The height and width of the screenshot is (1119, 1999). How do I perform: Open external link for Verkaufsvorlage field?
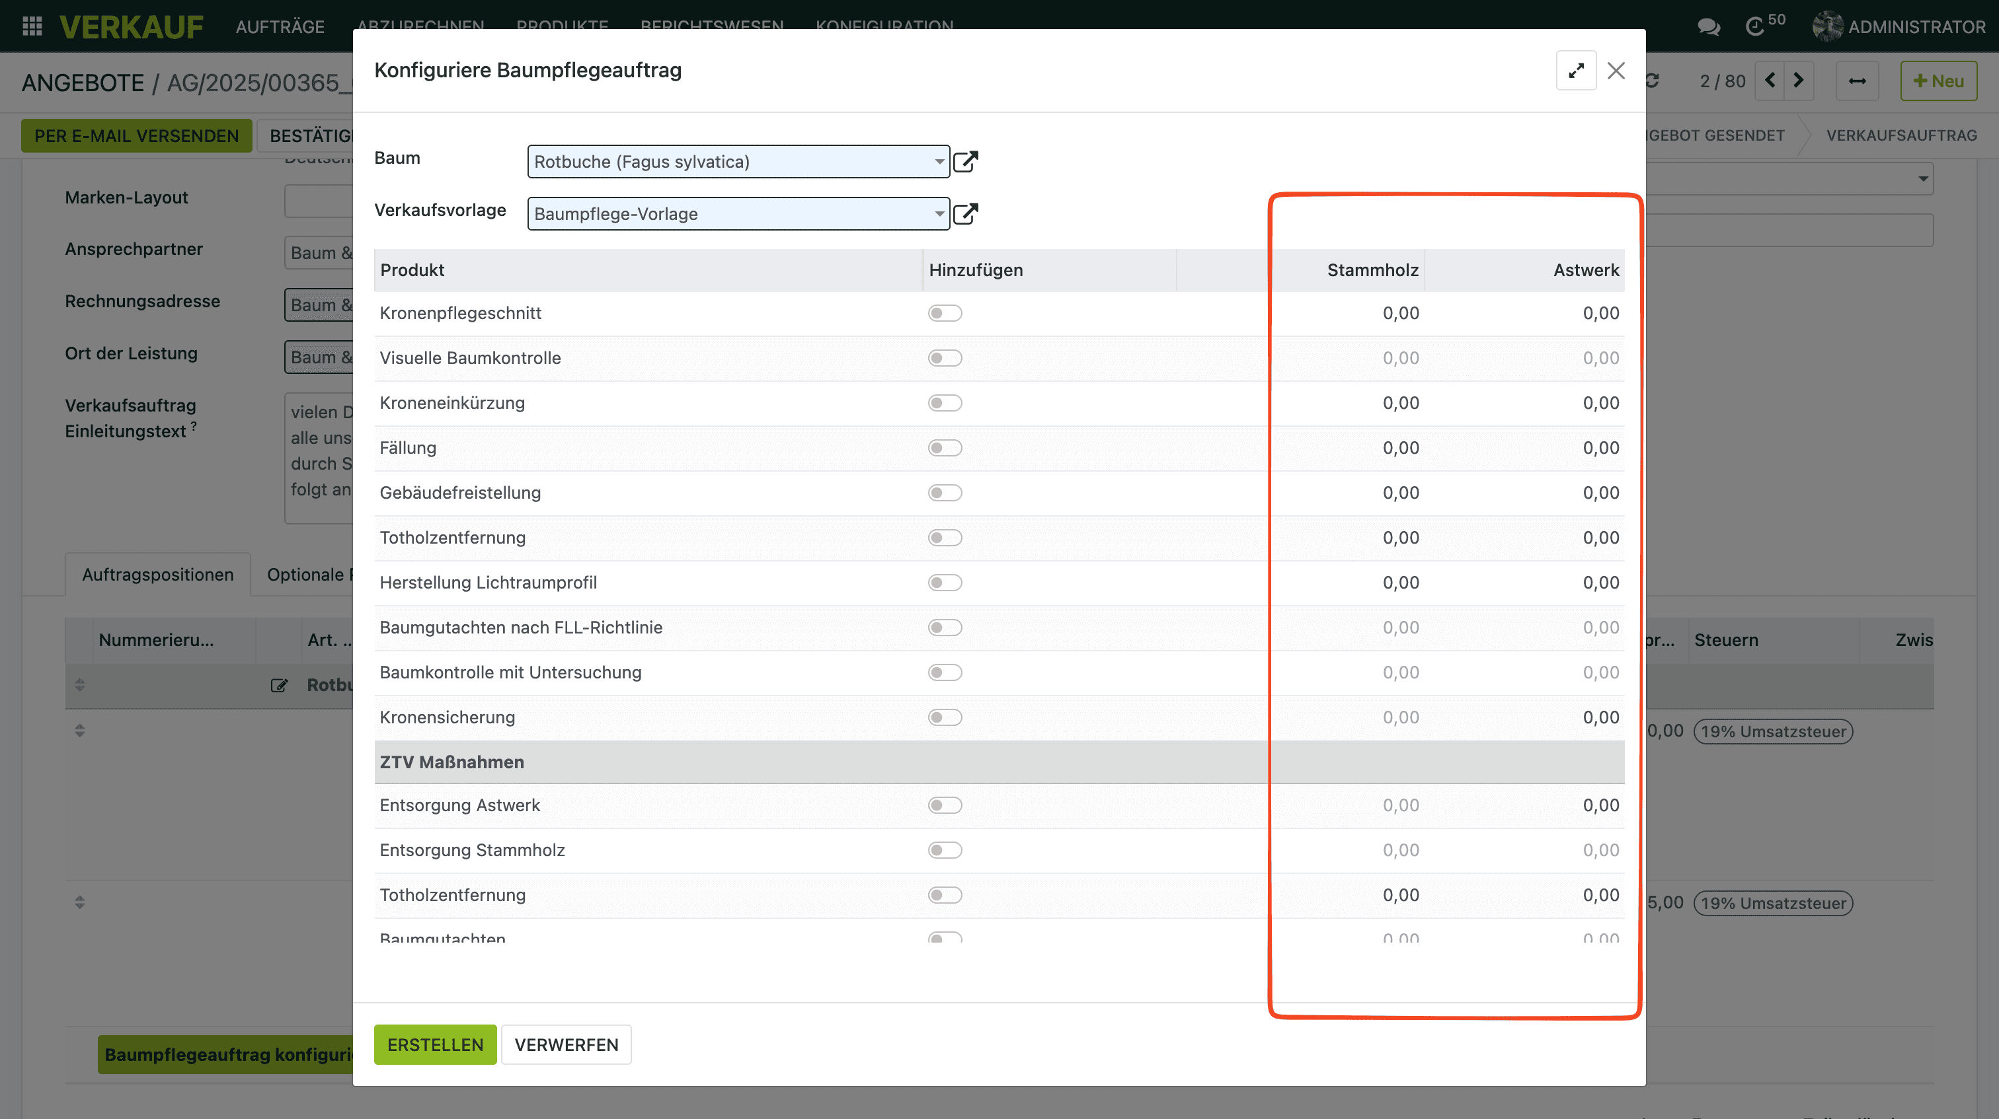(x=965, y=213)
